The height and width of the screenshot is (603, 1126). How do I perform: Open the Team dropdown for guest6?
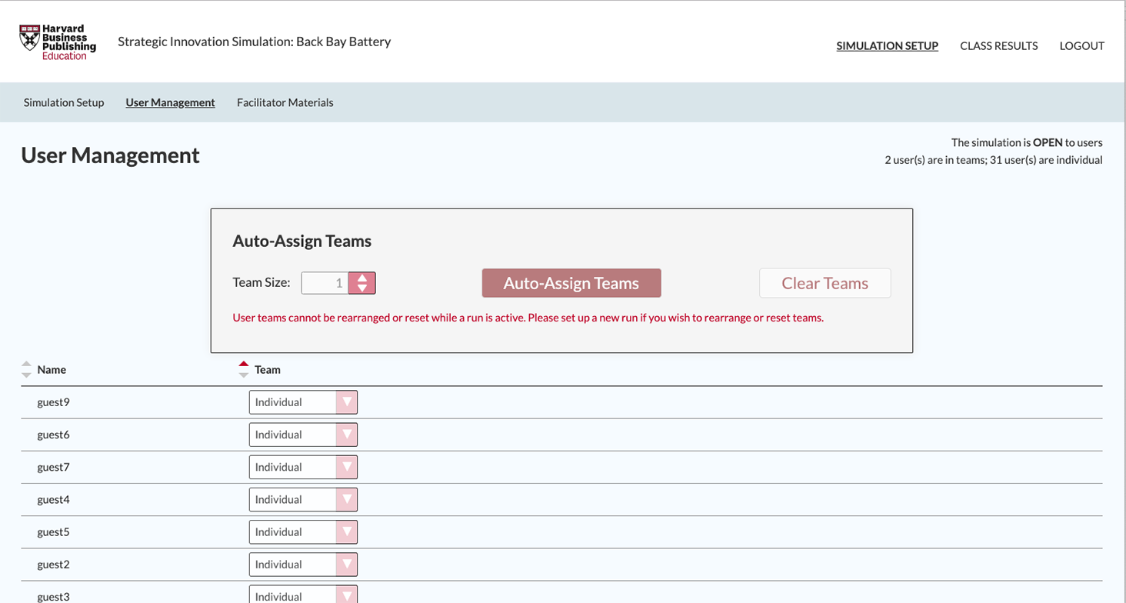point(303,435)
